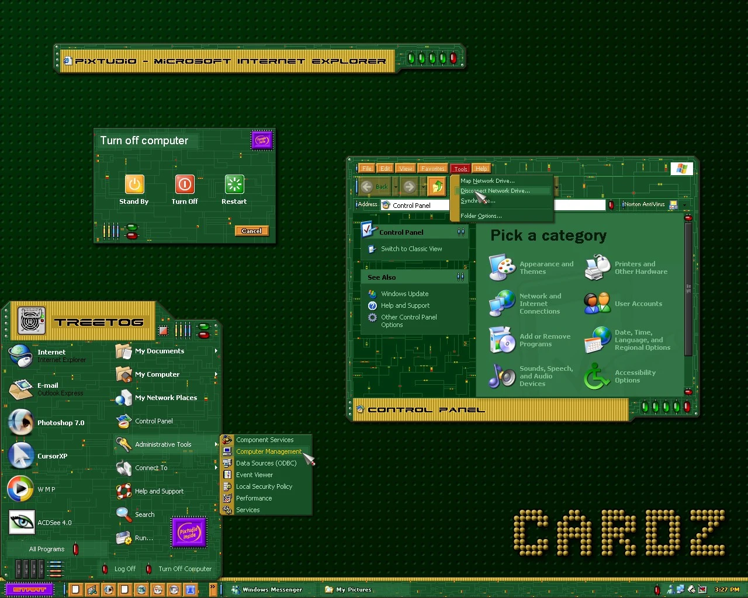
Task: Open Event Viewer entry
Action: pos(266,475)
